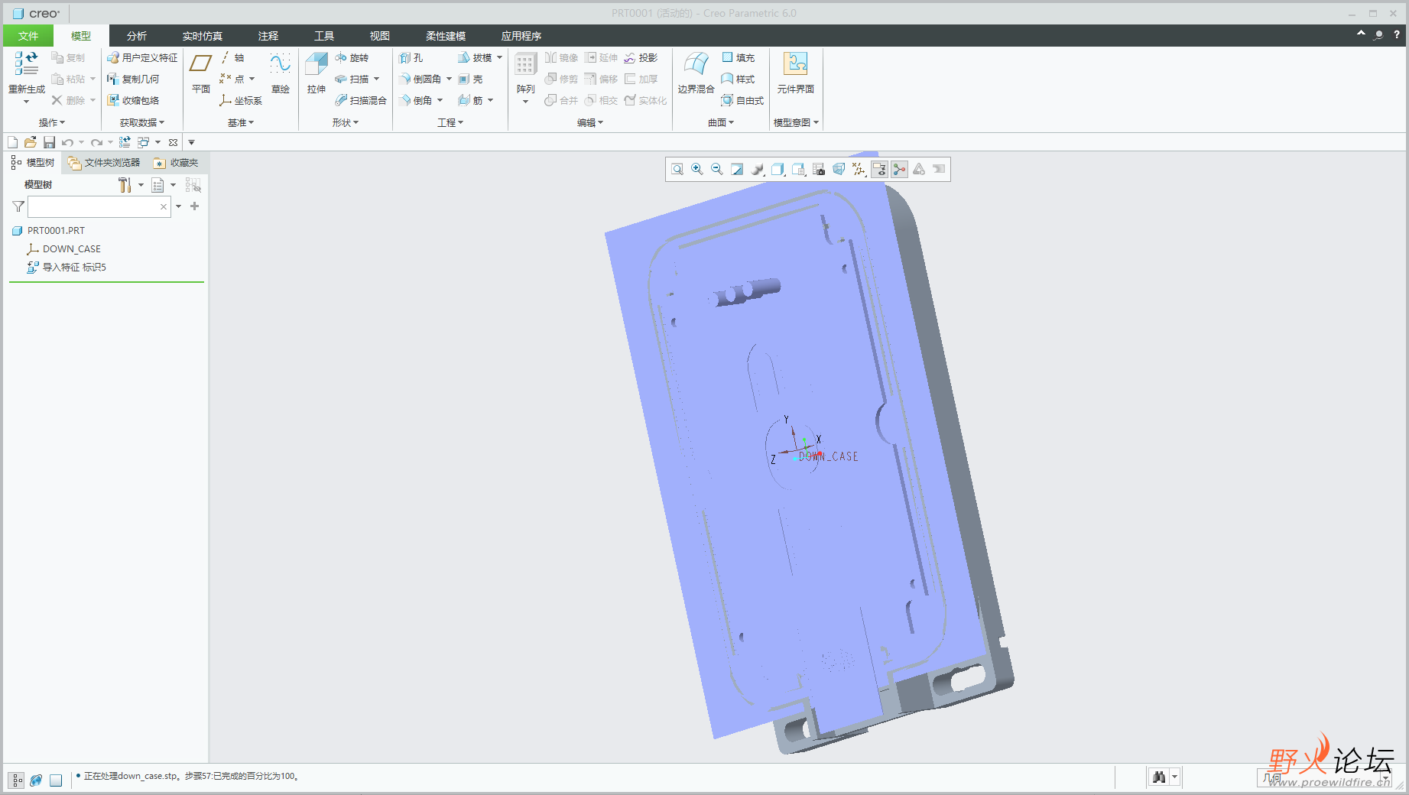Click the binoculars search icon in status bar
This screenshot has width=1409, height=795.
(1159, 777)
